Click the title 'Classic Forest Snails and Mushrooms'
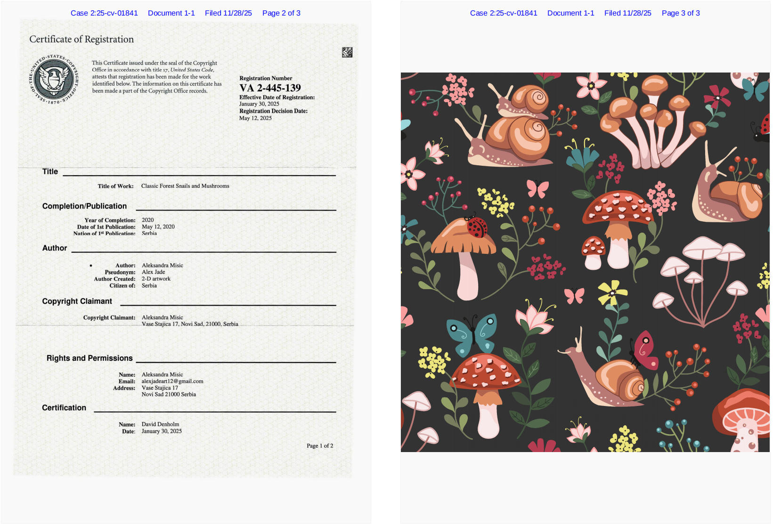Image resolution: width=773 pixels, height=526 pixels. point(185,186)
